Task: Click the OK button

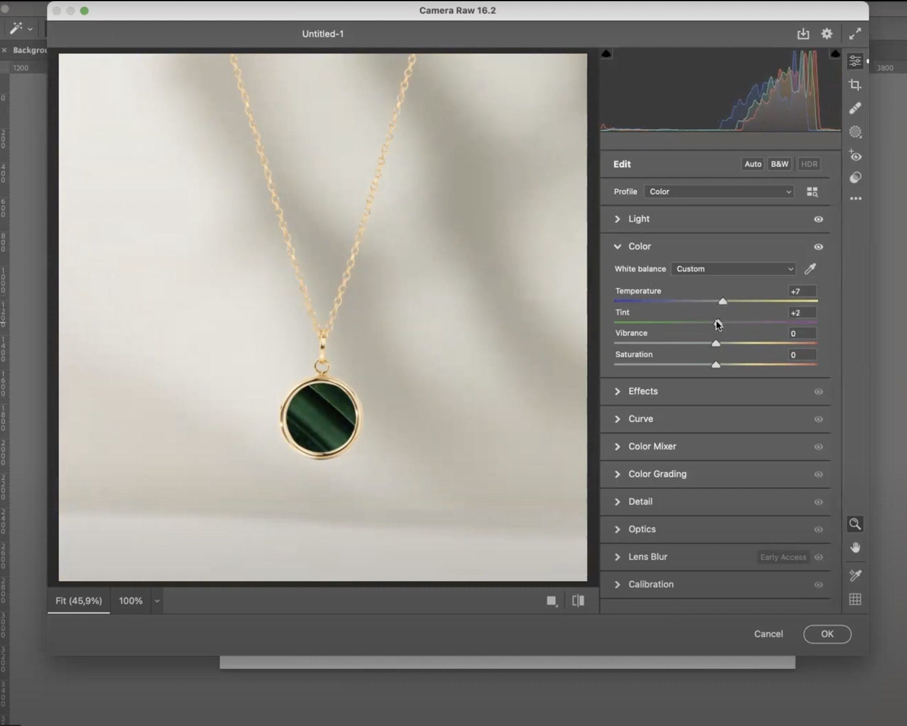Action: (x=827, y=634)
